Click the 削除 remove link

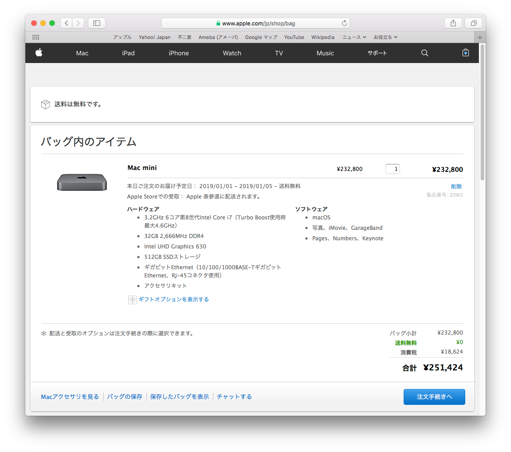coord(456,186)
